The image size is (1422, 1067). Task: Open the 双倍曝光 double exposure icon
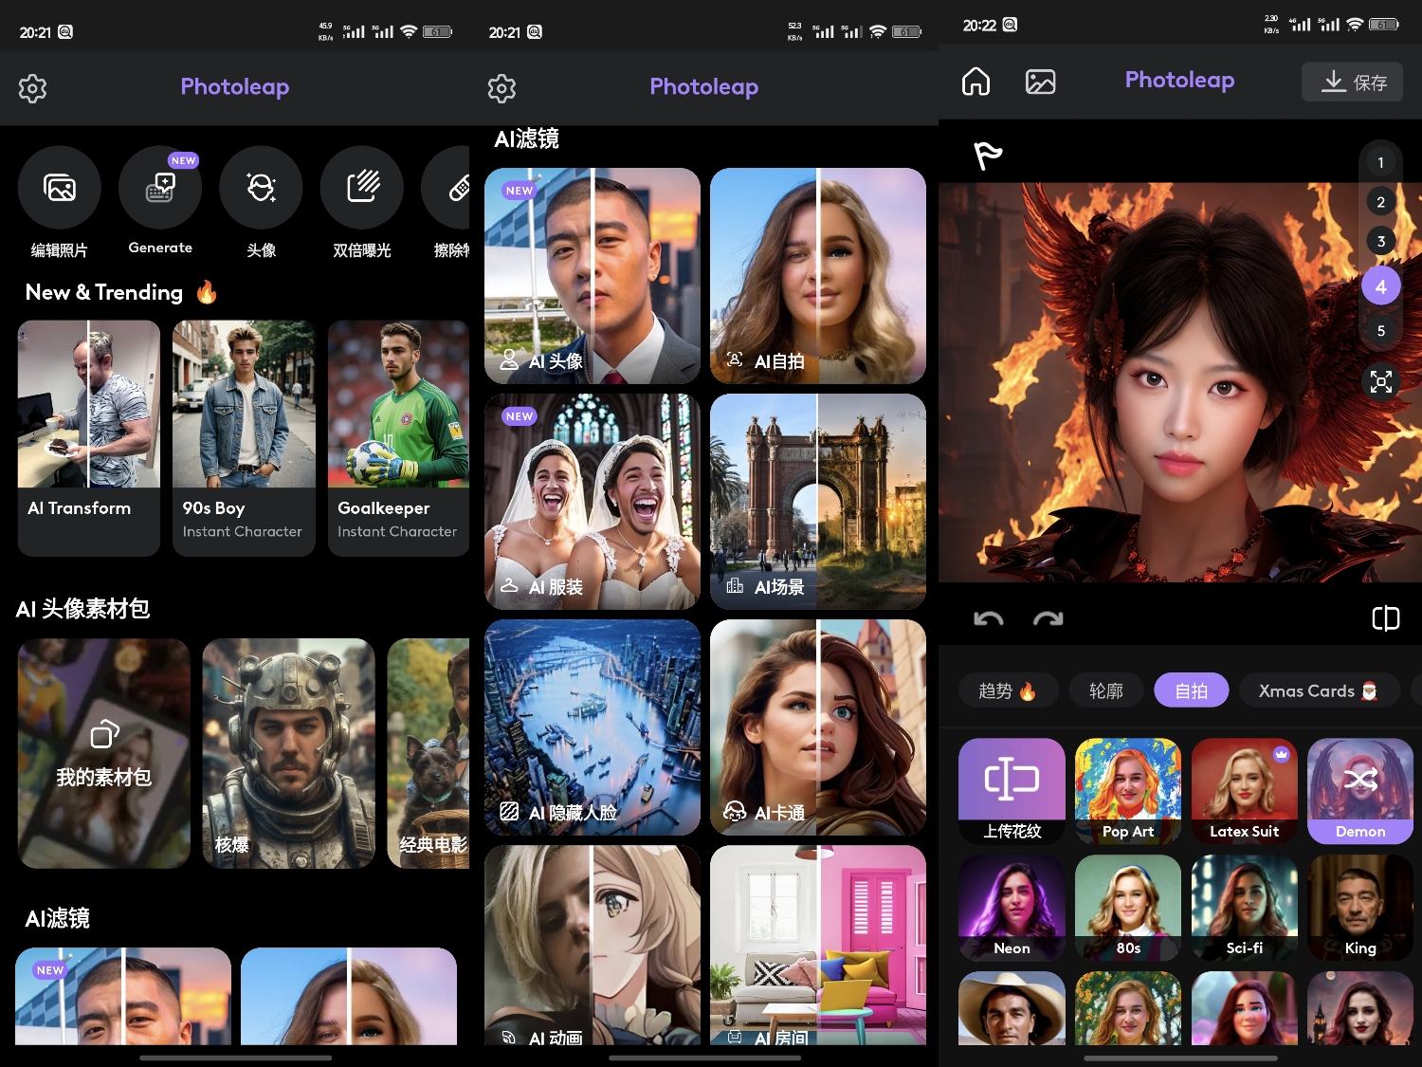362,188
